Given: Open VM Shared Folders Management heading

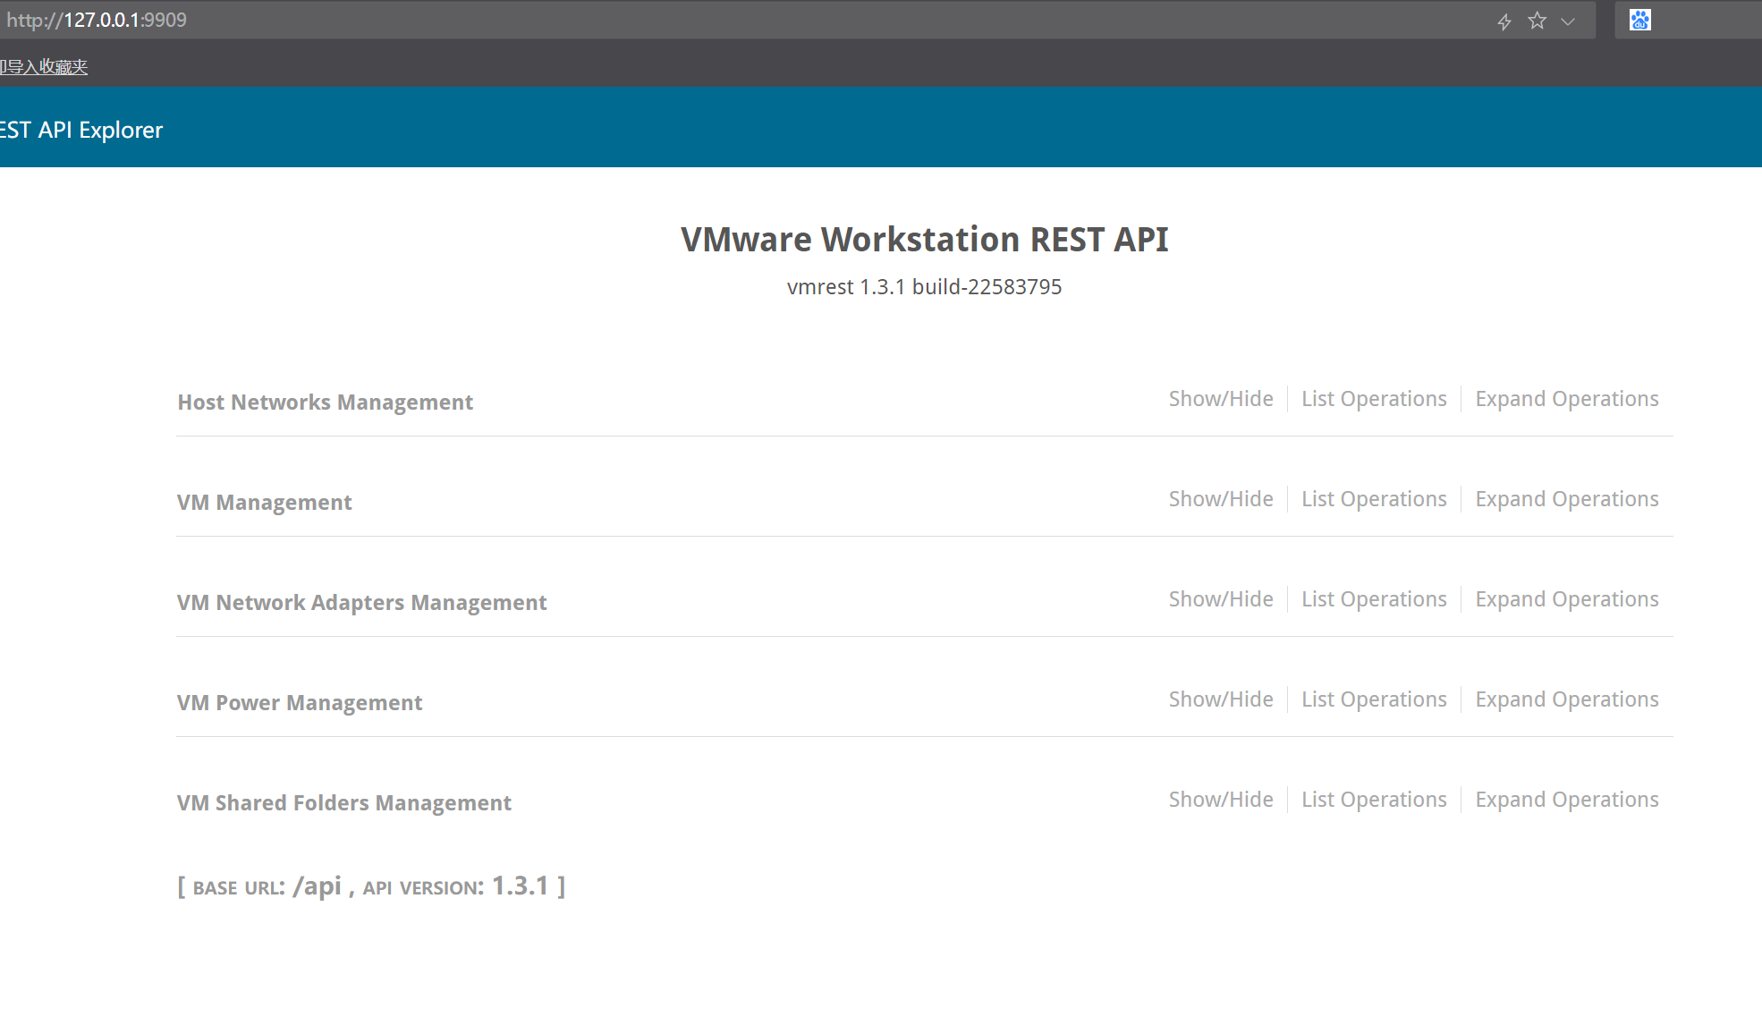Looking at the screenshot, I should (x=344, y=803).
